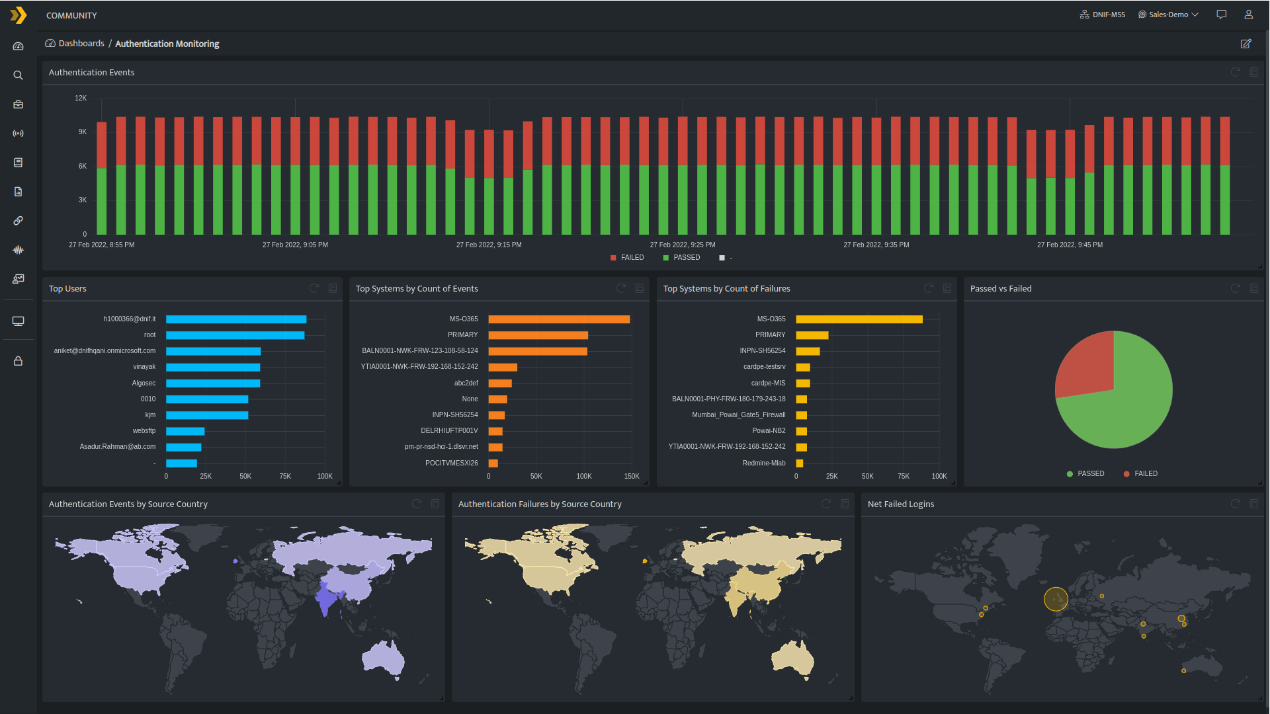Click the edit dashboard pencil icon
This screenshot has height=714, width=1270.
(1246, 44)
